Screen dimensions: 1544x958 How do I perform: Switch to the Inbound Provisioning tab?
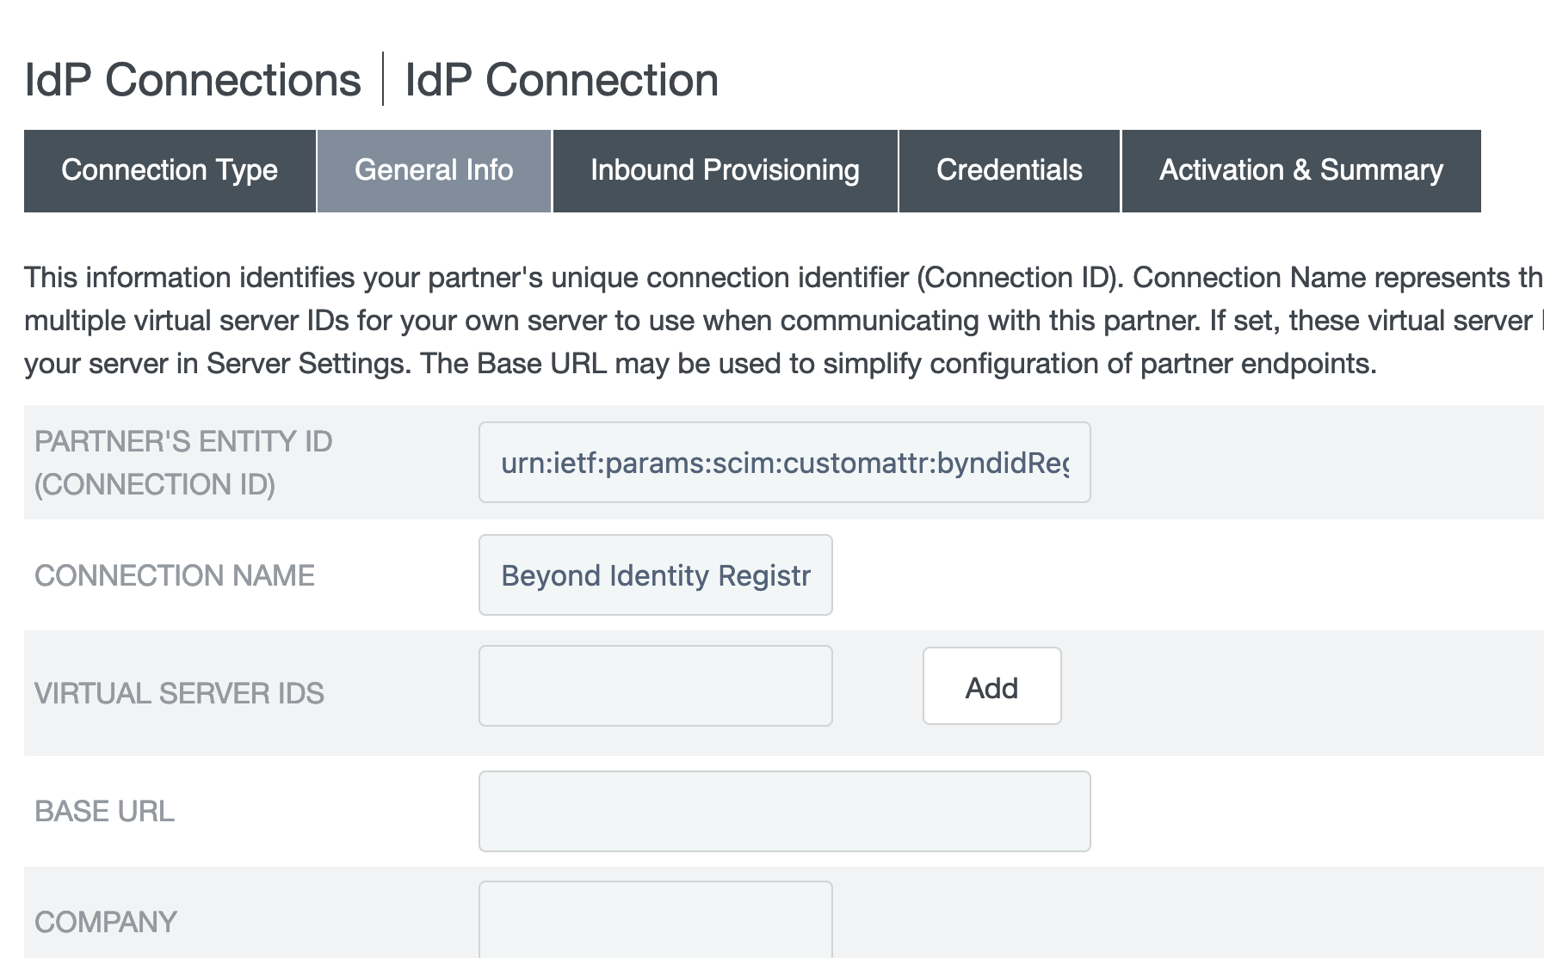[x=725, y=170]
